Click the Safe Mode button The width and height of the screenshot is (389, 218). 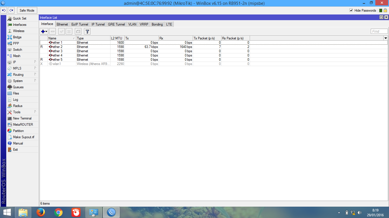pyautogui.click(x=27, y=11)
